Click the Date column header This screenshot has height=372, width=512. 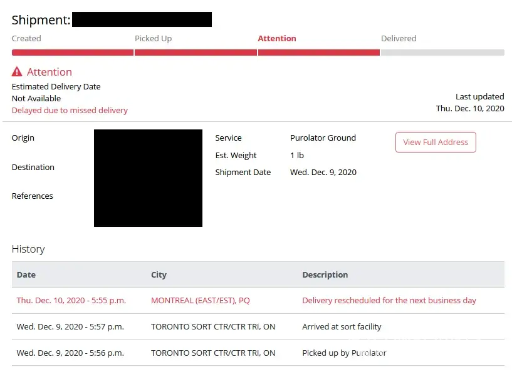tap(26, 274)
